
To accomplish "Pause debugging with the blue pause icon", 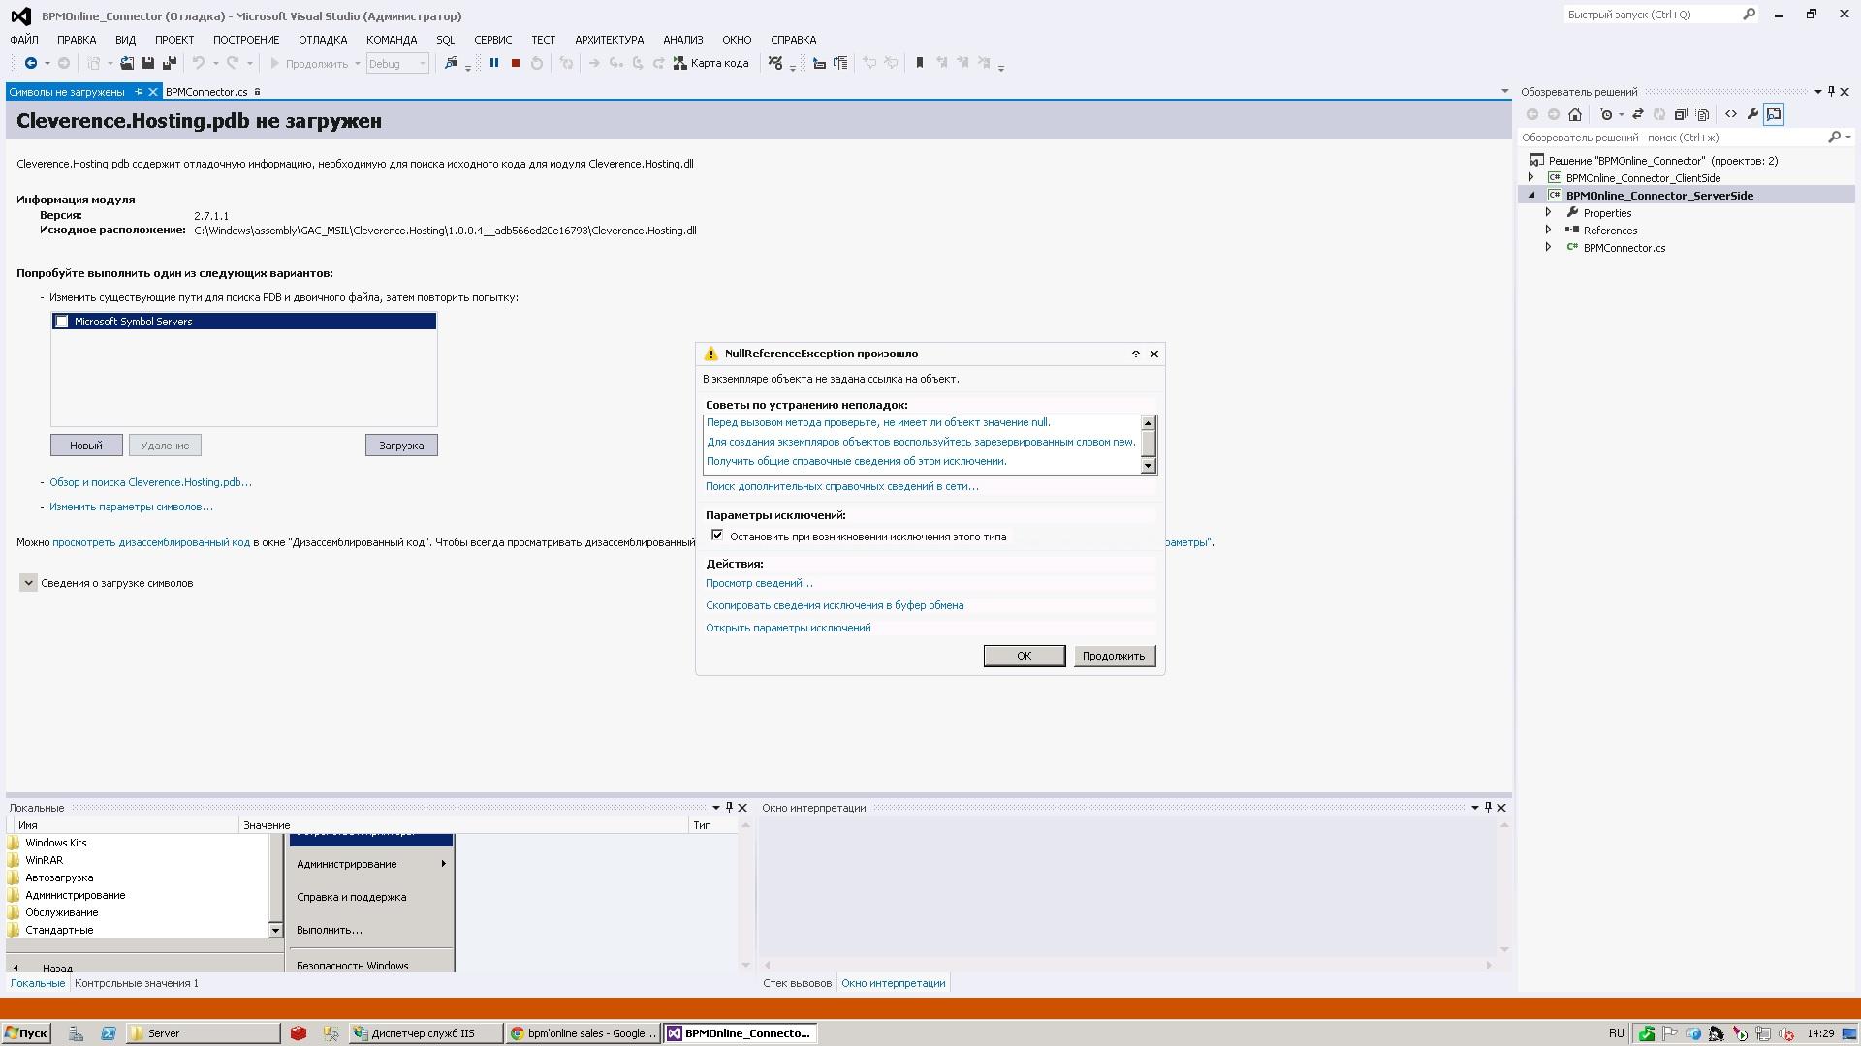I will pos(494,63).
